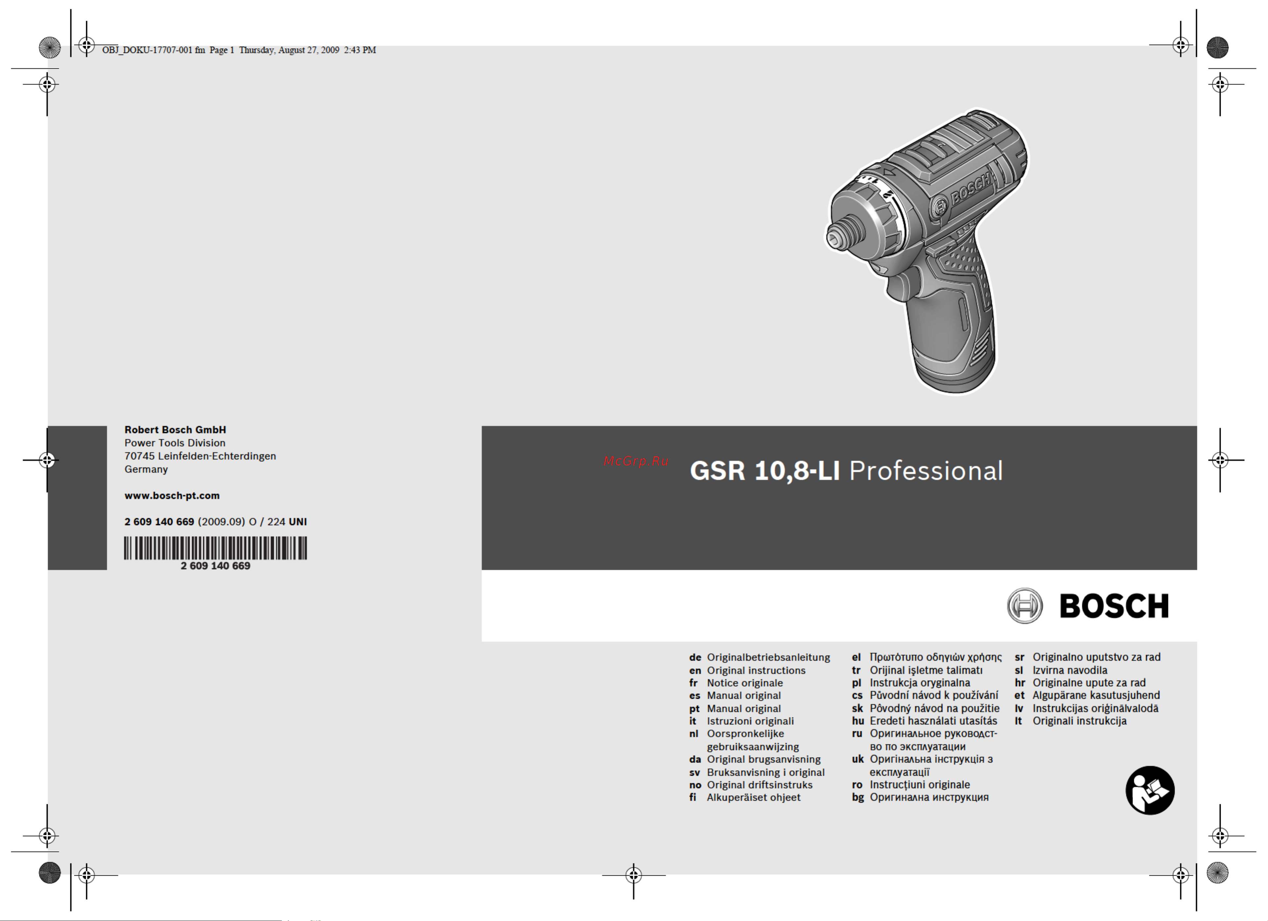The width and height of the screenshot is (1268, 921).
Task: Select 'Power Tools Division' line
Action: coord(175,443)
